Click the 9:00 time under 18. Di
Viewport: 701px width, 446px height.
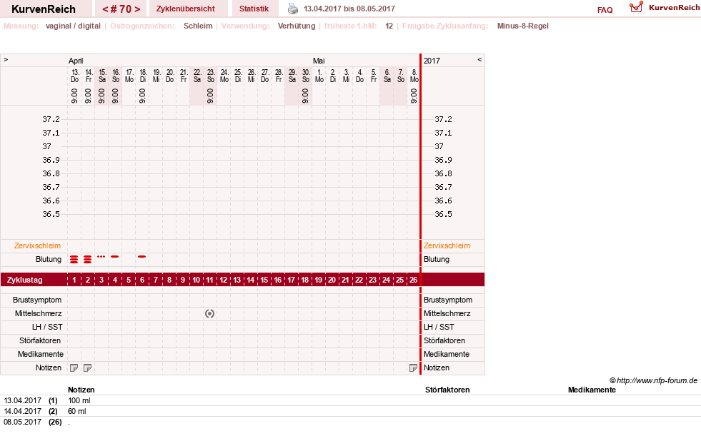pyautogui.click(x=142, y=96)
